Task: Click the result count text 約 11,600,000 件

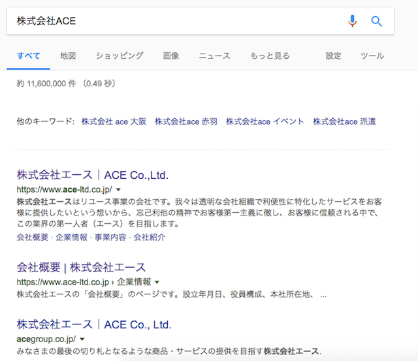Action: click(x=46, y=84)
